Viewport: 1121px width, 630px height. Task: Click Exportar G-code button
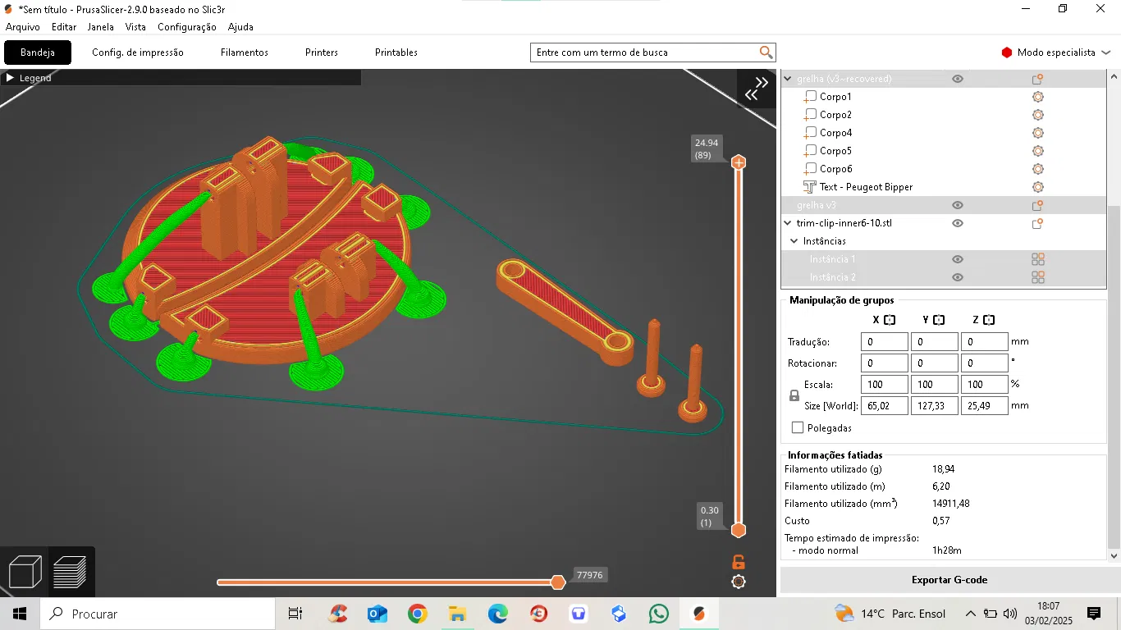click(x=949, y=580)
